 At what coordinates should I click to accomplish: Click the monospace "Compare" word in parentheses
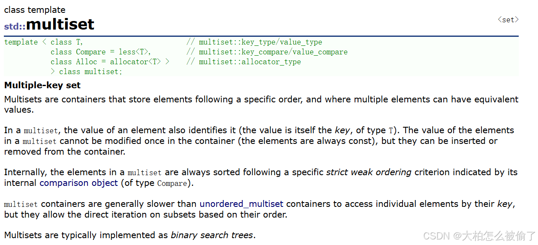[172, 183]
